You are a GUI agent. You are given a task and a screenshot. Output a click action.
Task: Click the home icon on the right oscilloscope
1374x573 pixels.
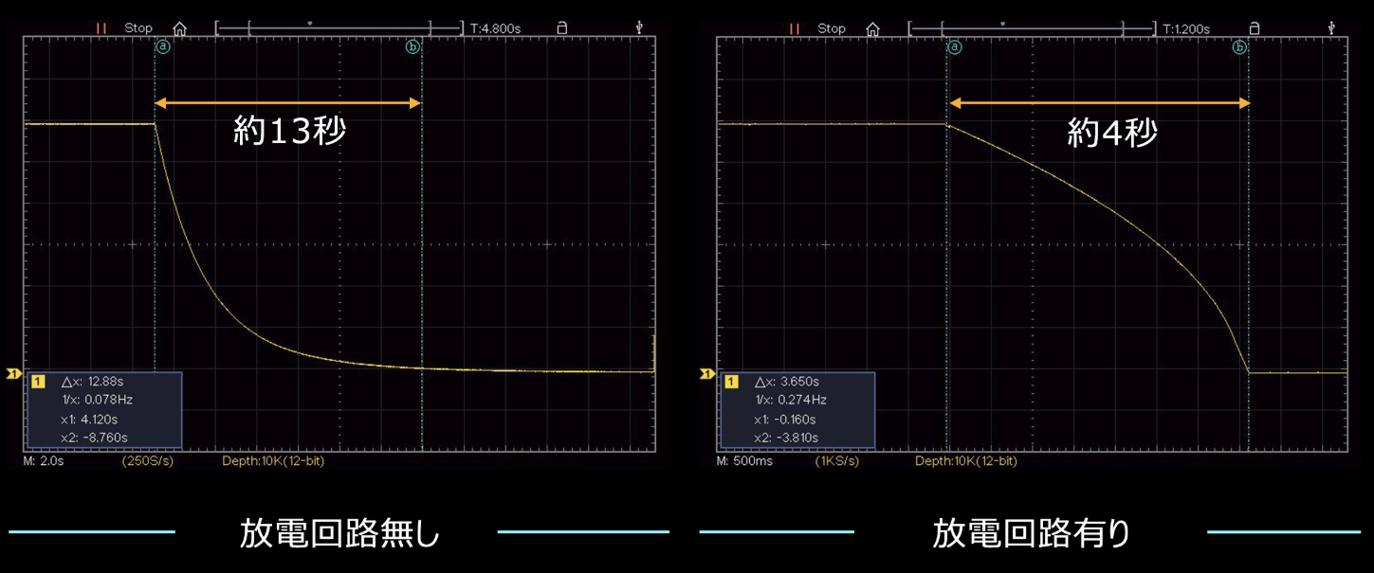pos(872,28)
